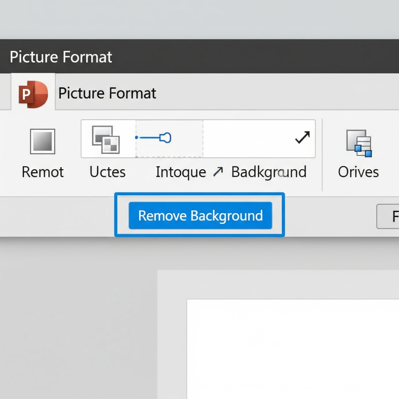Choose the Badkground label in the ribbon
Screen dimensions: 399x399
tap(269, 172)
